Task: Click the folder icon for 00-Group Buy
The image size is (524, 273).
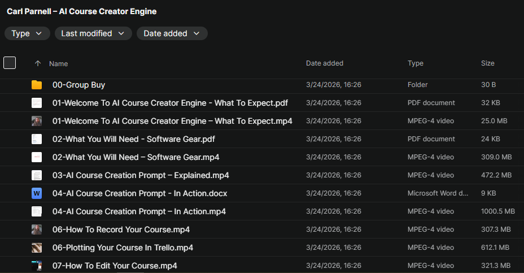Action: (x=37, y=85)
